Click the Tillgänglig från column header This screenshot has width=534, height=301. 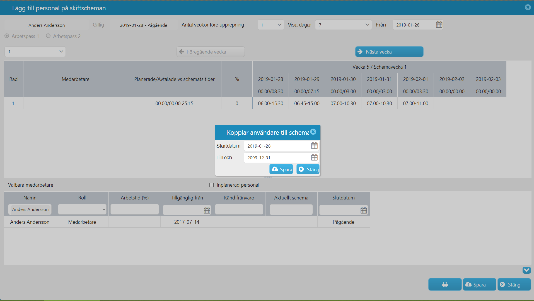click(x=187, y=198)
